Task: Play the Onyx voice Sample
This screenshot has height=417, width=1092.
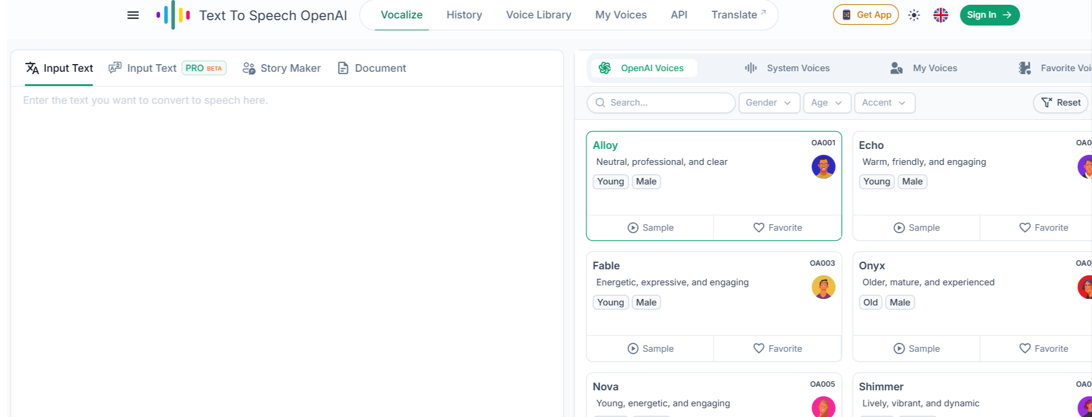Action: click(917, 349)
